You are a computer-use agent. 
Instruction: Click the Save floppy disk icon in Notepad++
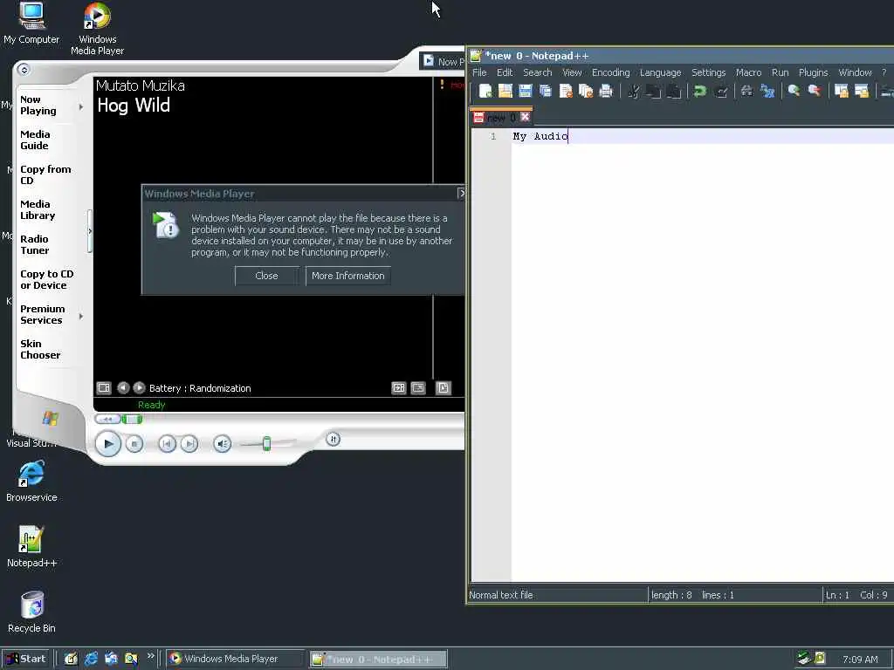(x=525, y=91)
